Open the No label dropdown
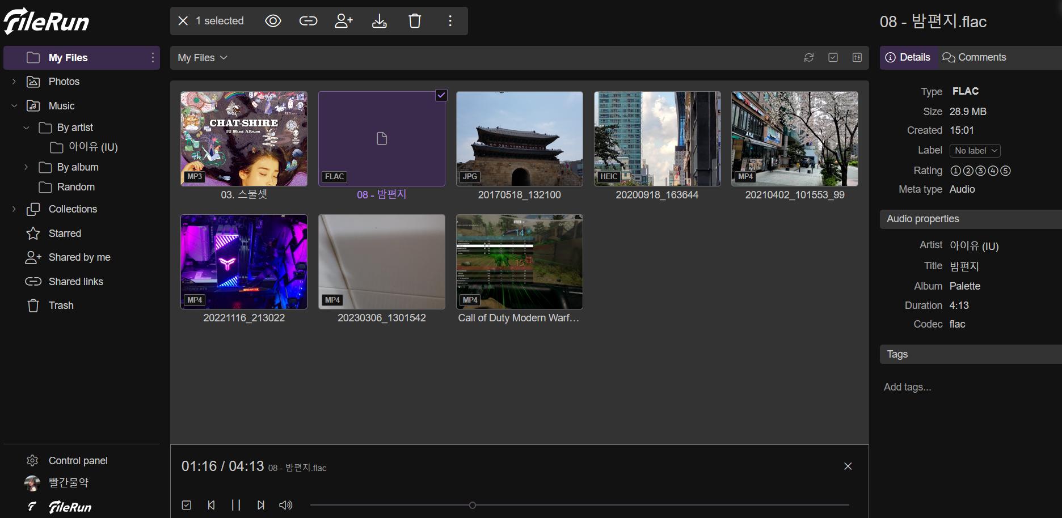 click(x=975, y=151)
